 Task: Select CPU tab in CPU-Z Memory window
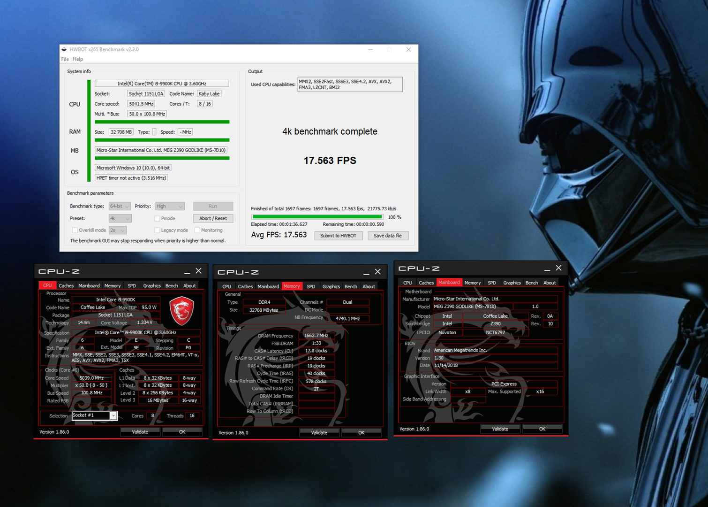(x=226, y=287)
